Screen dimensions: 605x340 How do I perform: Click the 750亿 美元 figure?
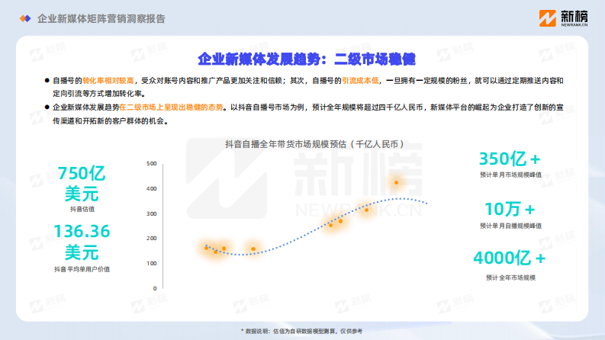(x=82, y=184)
